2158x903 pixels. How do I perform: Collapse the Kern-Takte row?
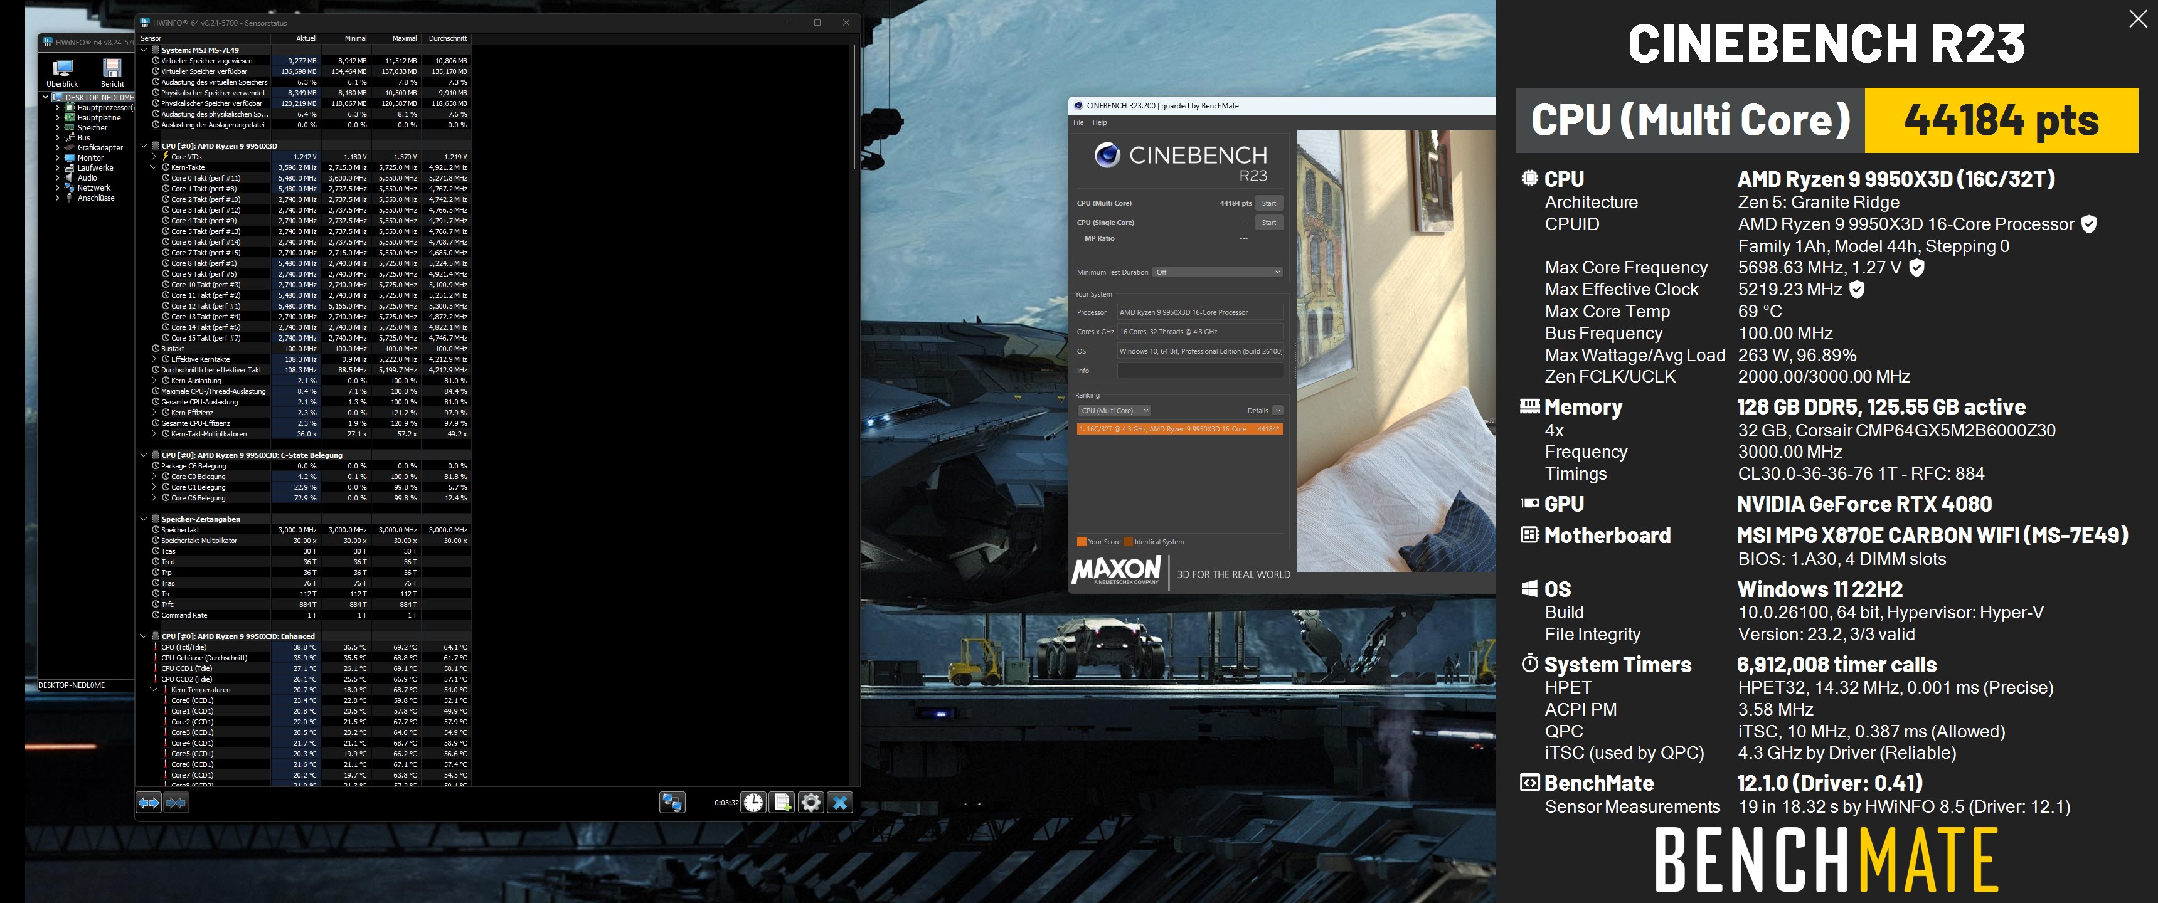(x=154, y=167)
